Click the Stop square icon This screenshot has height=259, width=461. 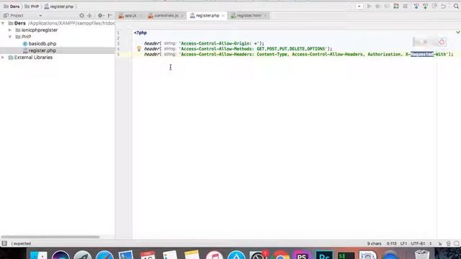(x=406, y=6)
